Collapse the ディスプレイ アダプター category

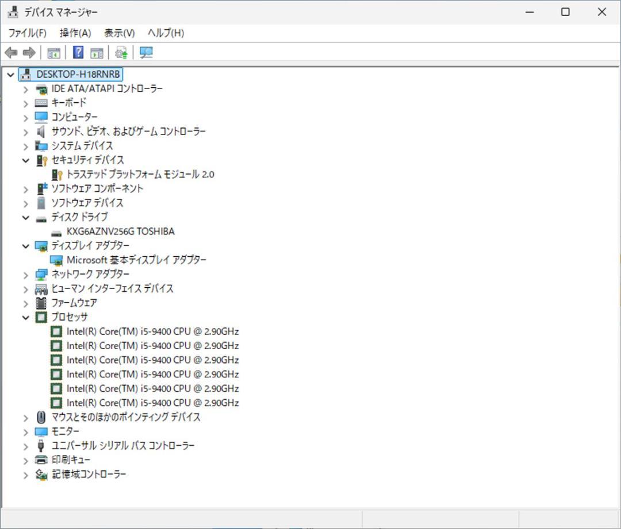26,246
